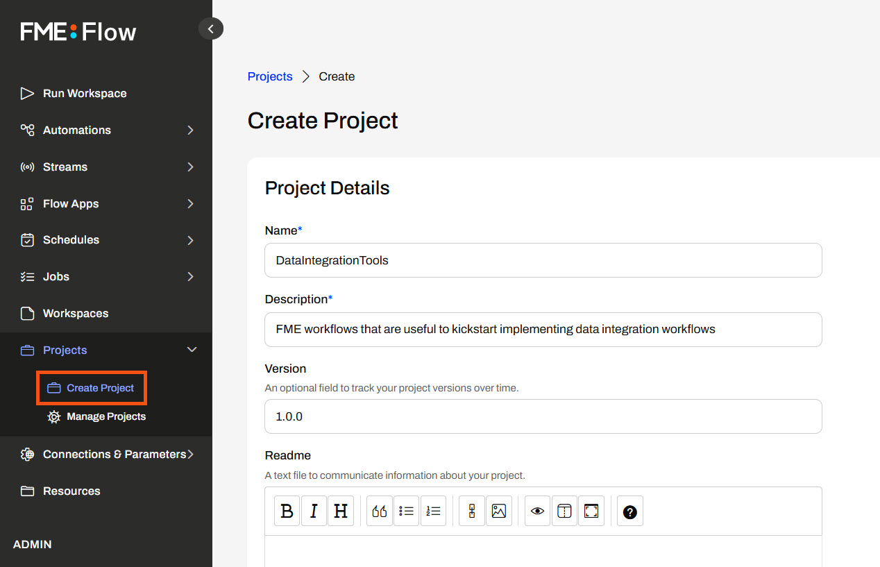Click the Workspaces document icon
880x567 pixels.
(27, 314)
